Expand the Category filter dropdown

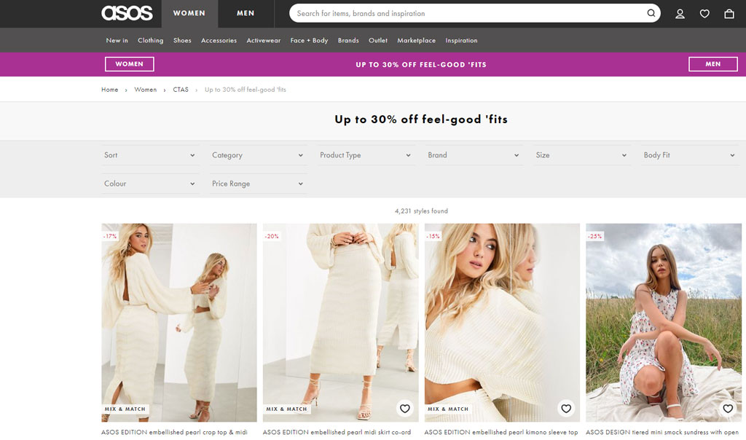coord(259,155)
